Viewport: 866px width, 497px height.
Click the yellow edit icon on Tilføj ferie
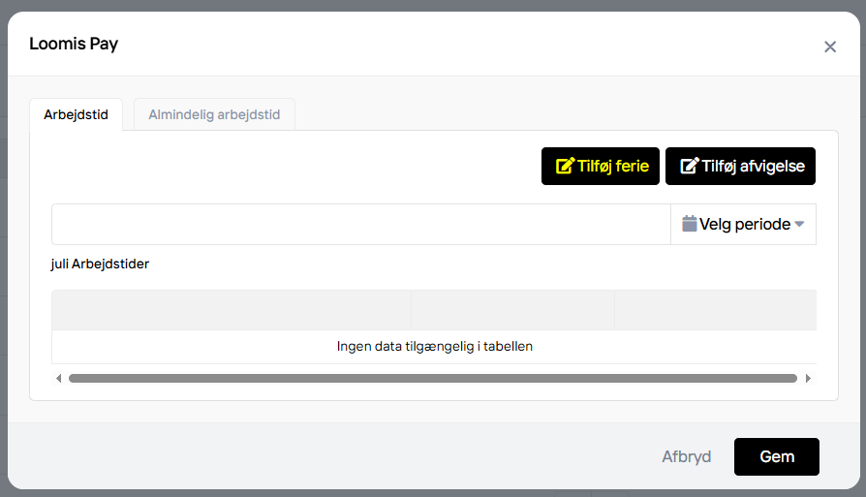click(x=564, y=166)
